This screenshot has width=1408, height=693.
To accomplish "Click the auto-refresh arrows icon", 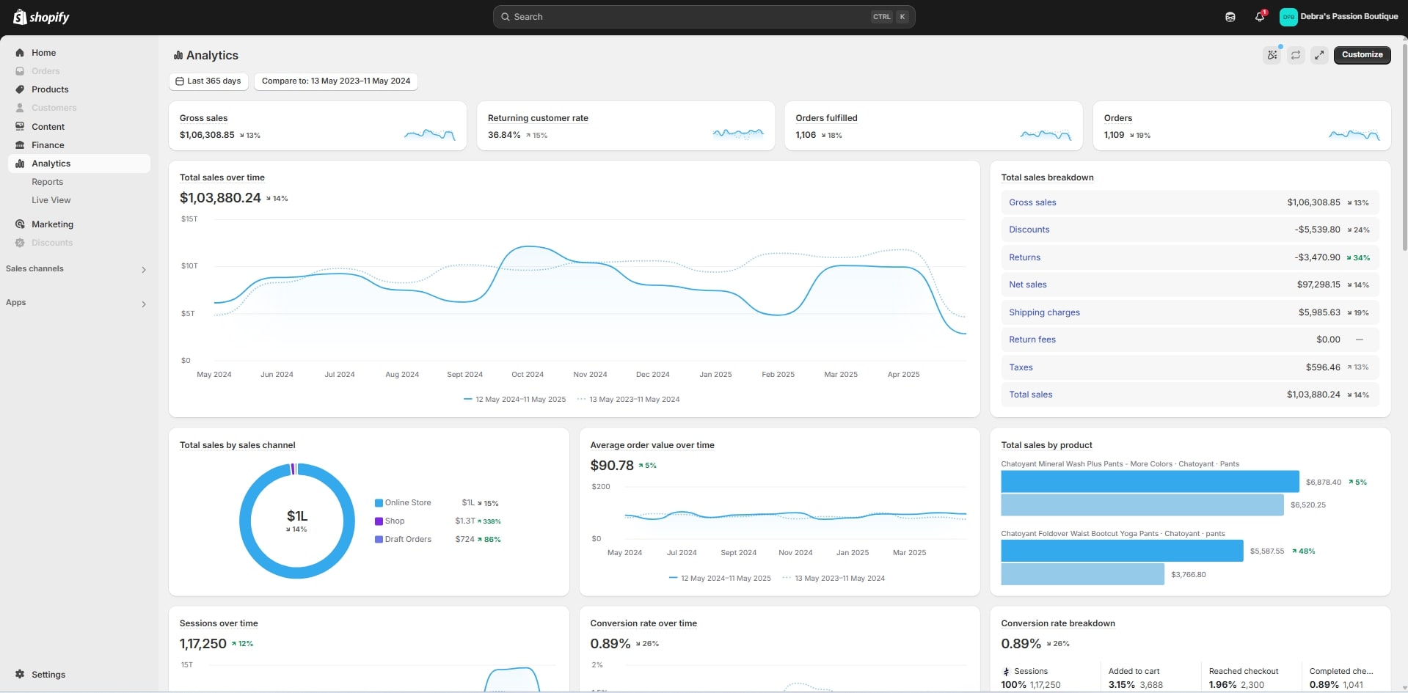I will pyautogui.click(x=1296, y=55).
